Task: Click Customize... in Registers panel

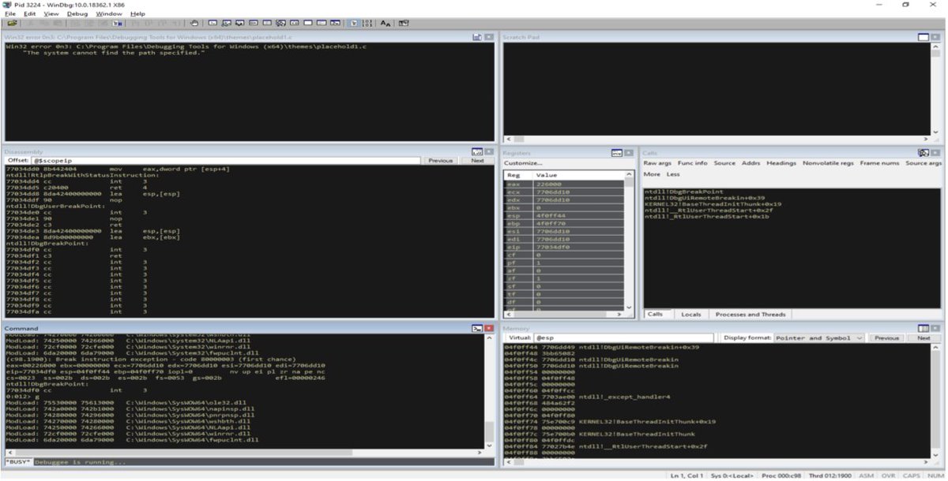Action: pyautogui.click(x=523, y=163)
